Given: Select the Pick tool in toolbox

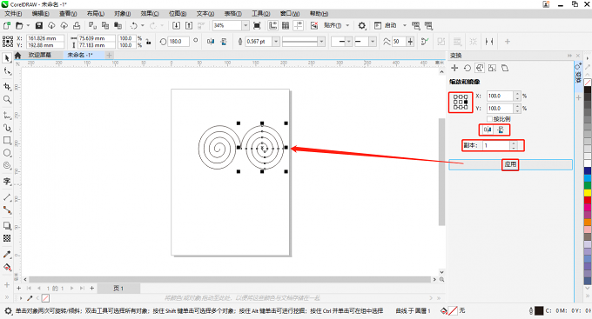Looking at the screenshot, I should pos(7,58).
